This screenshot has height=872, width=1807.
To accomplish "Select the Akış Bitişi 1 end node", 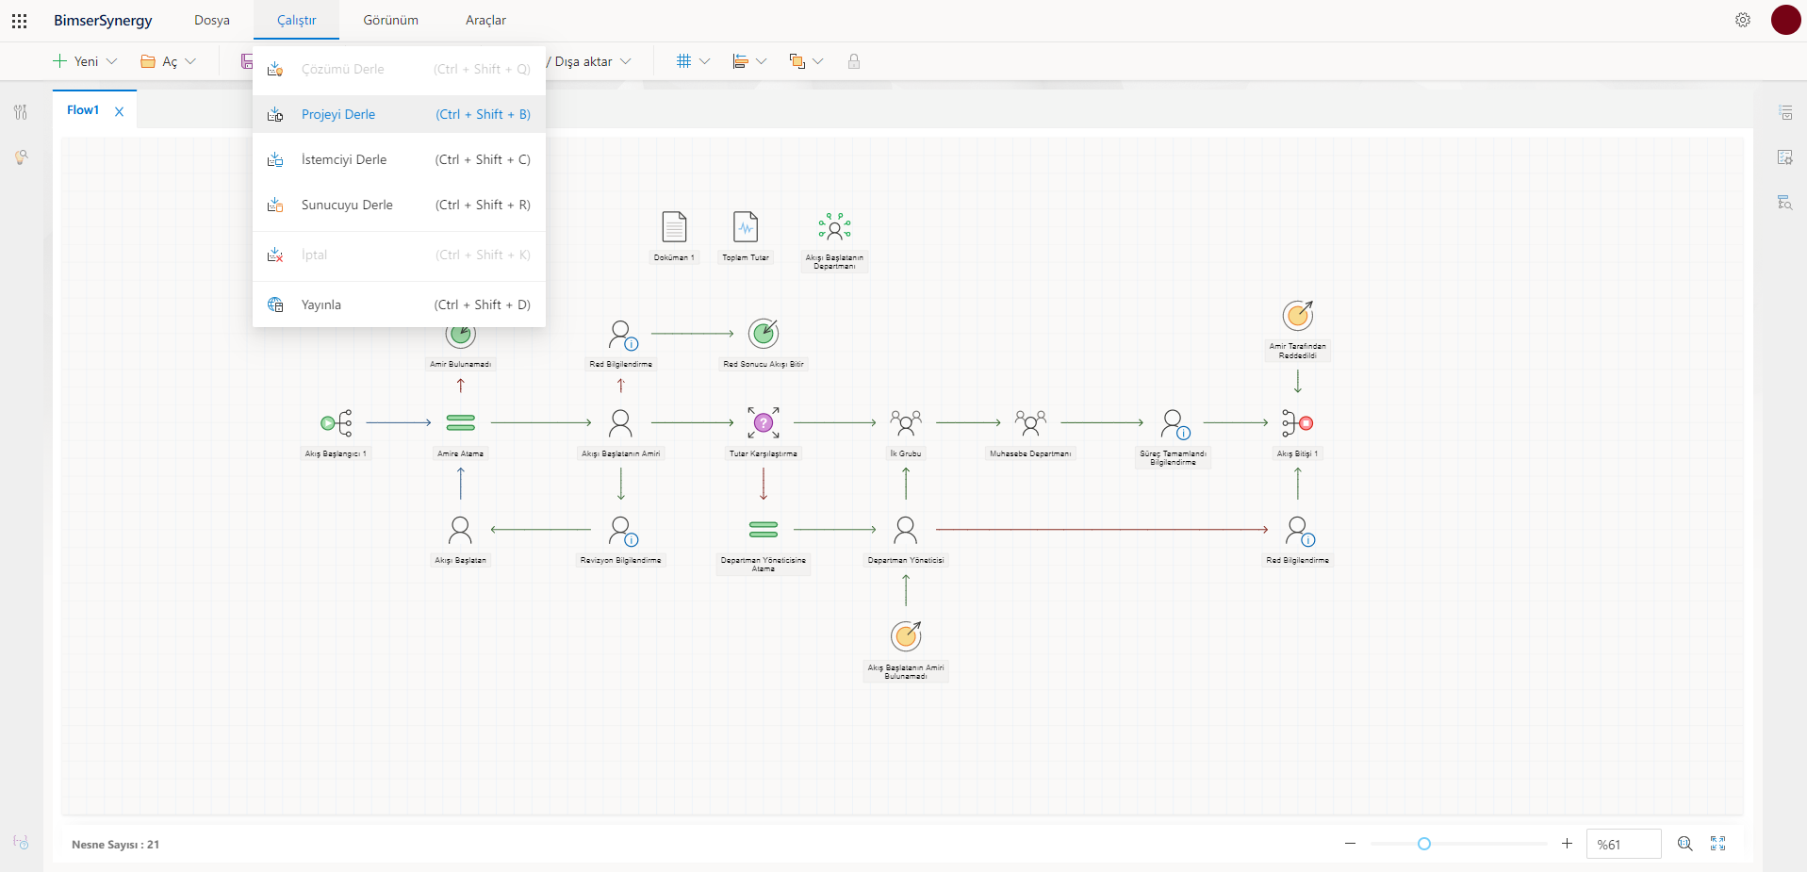I will click(x=1298, y=423).
